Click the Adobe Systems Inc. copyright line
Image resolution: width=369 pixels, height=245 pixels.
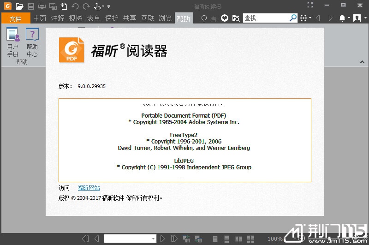184,122
